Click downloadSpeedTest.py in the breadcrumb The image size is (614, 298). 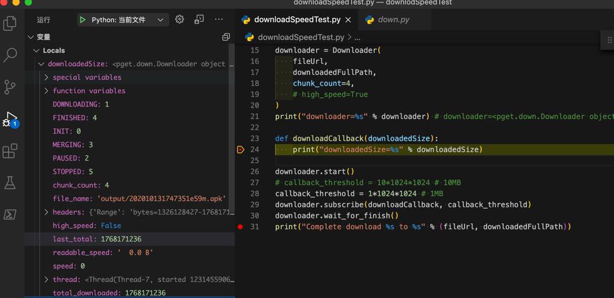[x=301, y=37]
